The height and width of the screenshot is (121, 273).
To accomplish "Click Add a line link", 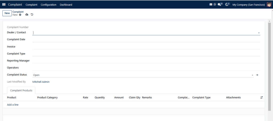I will coord(13,105).
